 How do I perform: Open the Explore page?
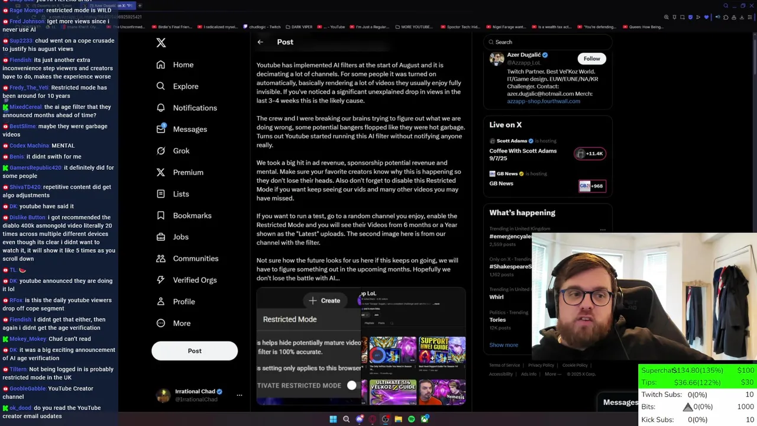point(177,86)
